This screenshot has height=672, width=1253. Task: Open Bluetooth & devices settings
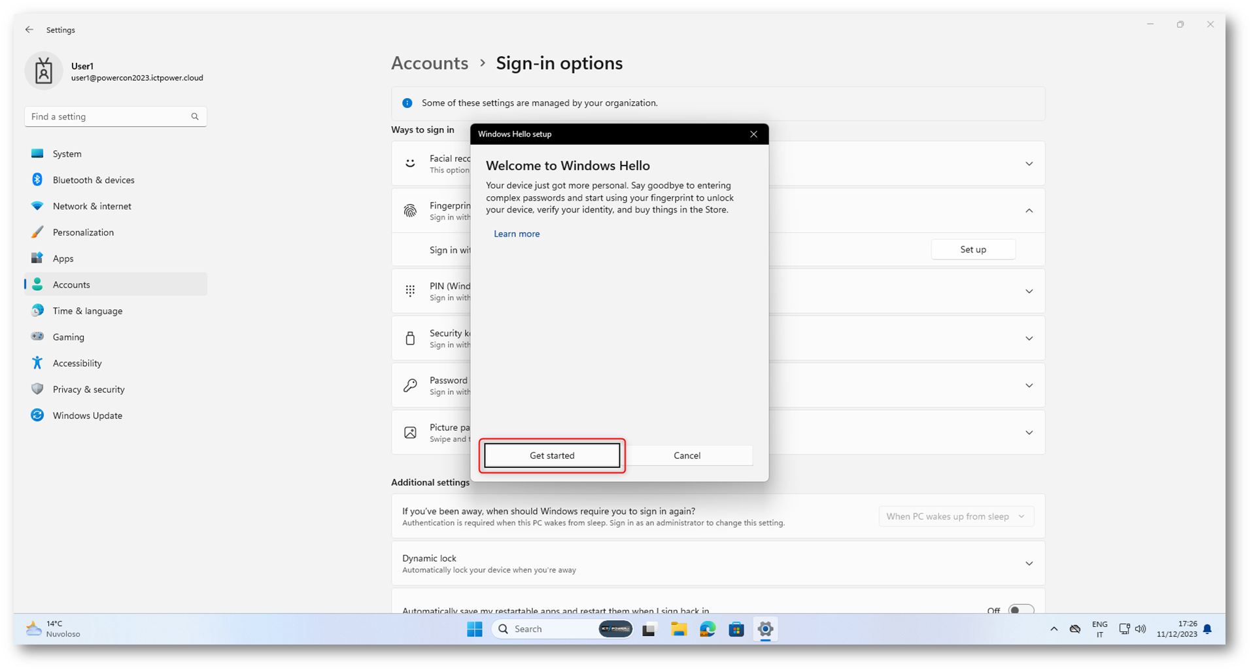click(116, 180)
